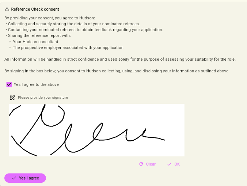Screen dimensions: 247x186
Task: Click the 'Yes I agree to the above' label text
Action: [36, 84]
